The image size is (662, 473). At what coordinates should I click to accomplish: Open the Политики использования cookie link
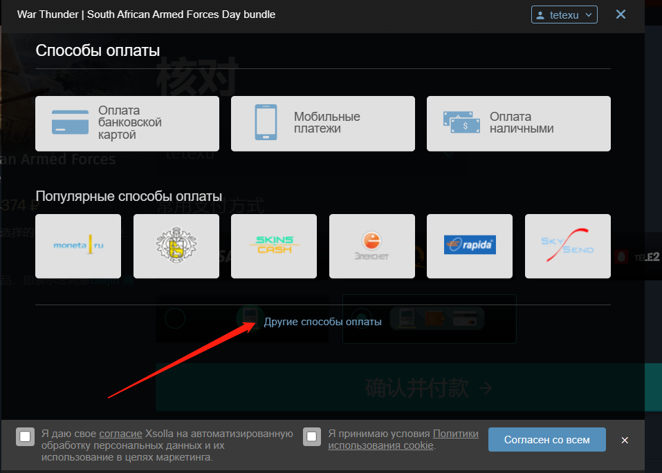(403, 440)
